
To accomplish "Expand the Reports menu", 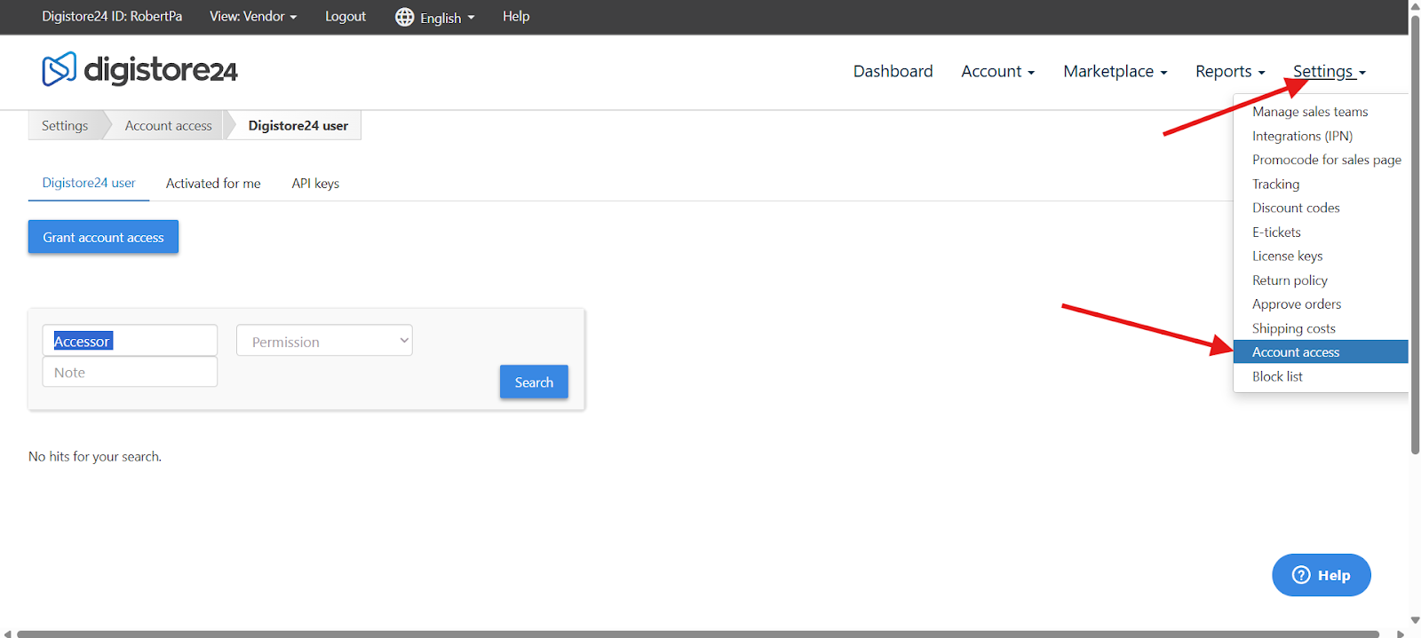I will click(x=1230, y=71).
